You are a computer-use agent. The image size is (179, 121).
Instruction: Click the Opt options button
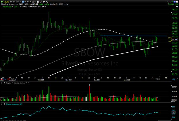tap(13, 79)
